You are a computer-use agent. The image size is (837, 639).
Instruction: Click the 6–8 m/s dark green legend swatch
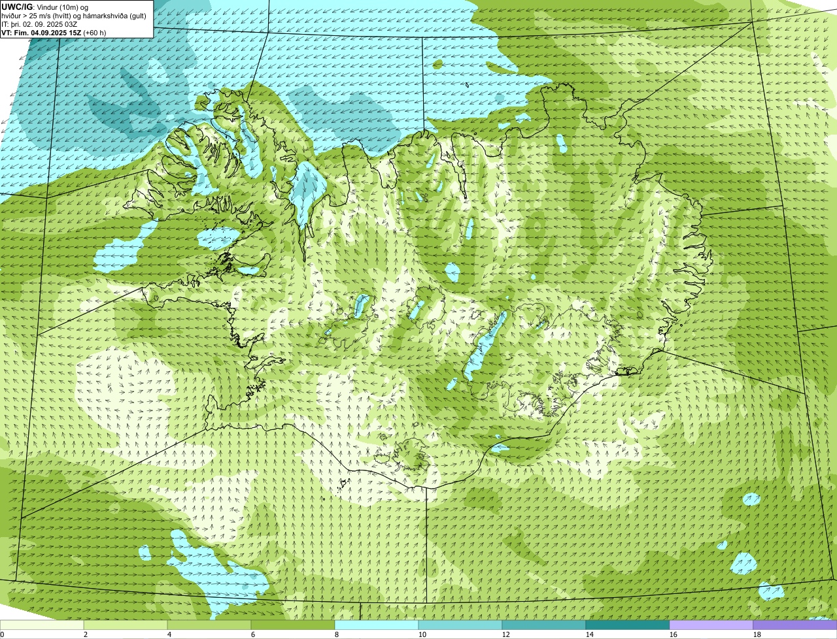pos(293,625)
